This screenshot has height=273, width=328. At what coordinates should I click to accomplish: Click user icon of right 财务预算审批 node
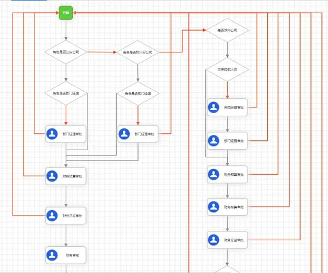coord(214,174)
